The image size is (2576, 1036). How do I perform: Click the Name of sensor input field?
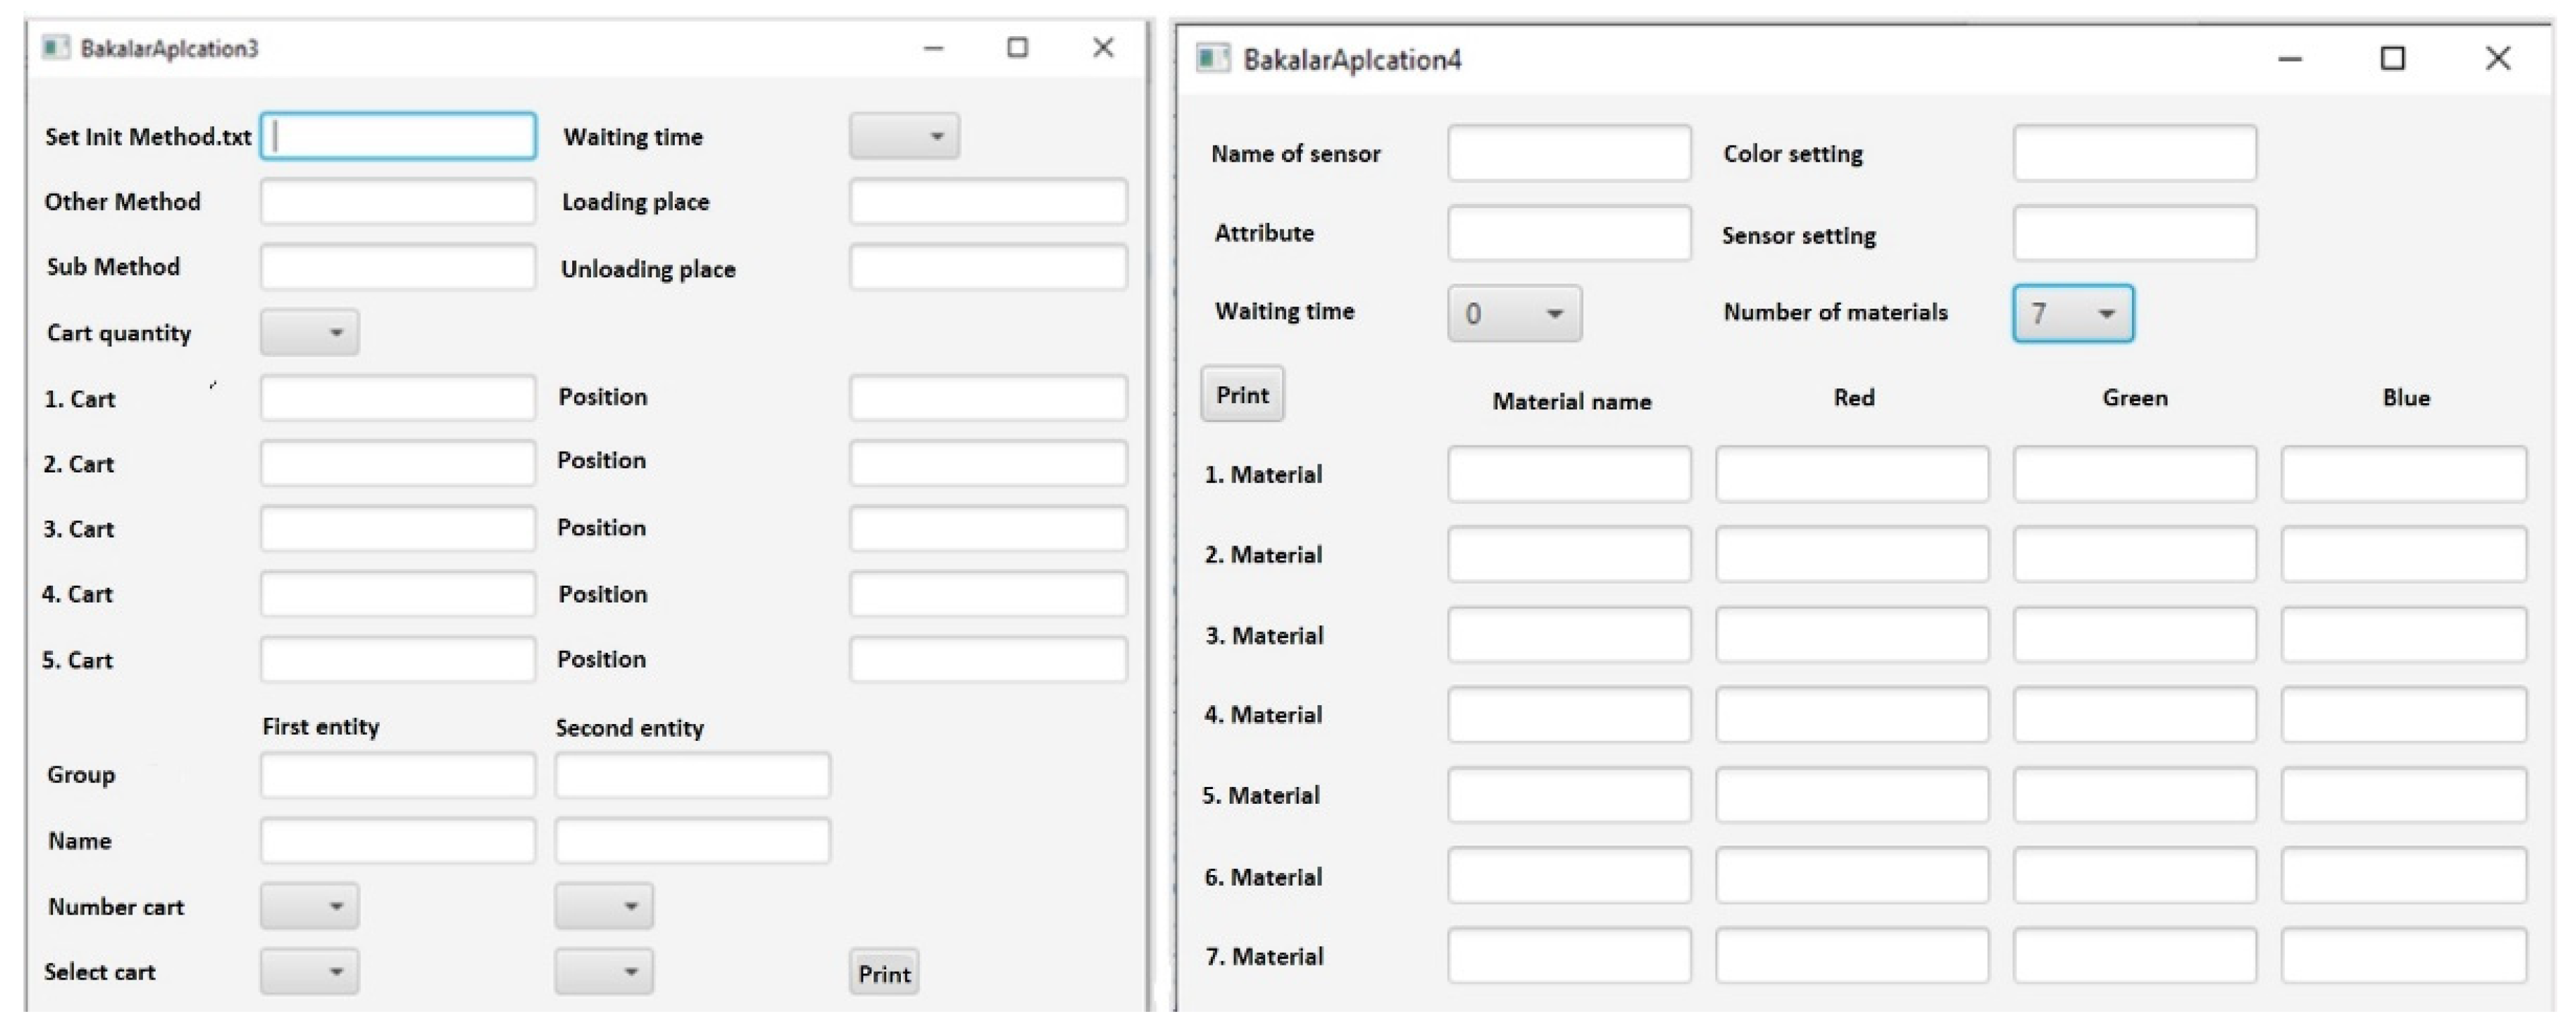click(1569, 153)
